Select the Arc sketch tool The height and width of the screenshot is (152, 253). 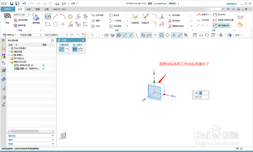63,16
